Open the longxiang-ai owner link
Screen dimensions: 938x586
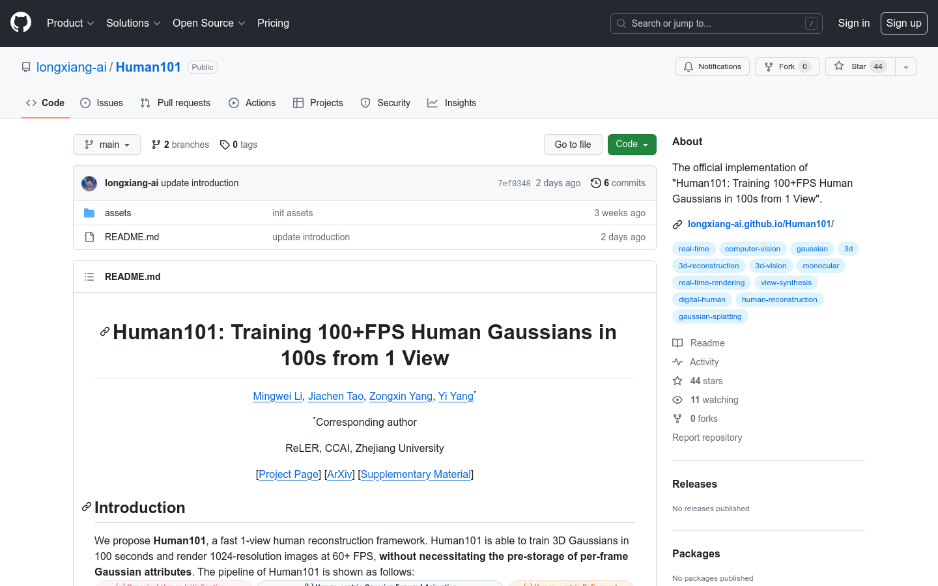[72, 67]
